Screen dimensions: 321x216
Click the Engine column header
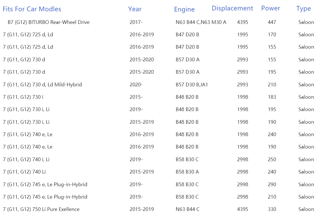click(184, 9)
